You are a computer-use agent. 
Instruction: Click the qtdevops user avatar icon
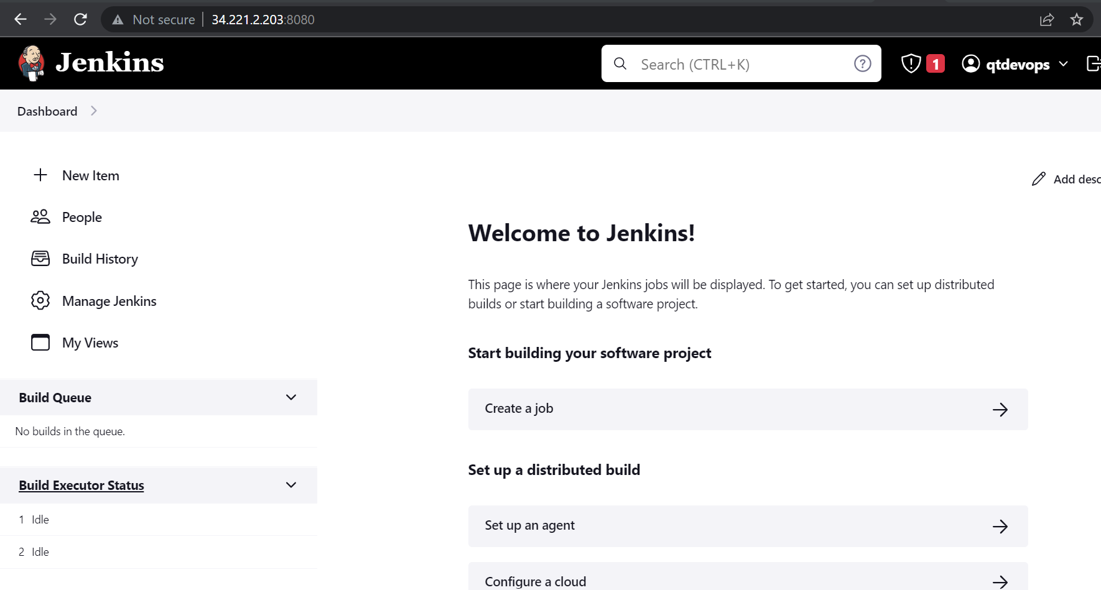tap(971, 63)
